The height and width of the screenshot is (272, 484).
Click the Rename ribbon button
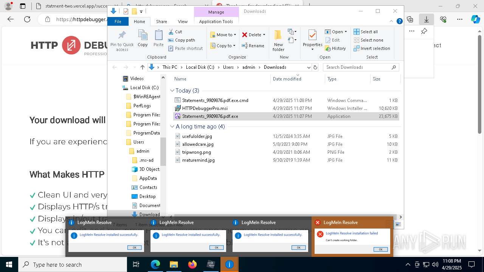(x=253, y=46)
